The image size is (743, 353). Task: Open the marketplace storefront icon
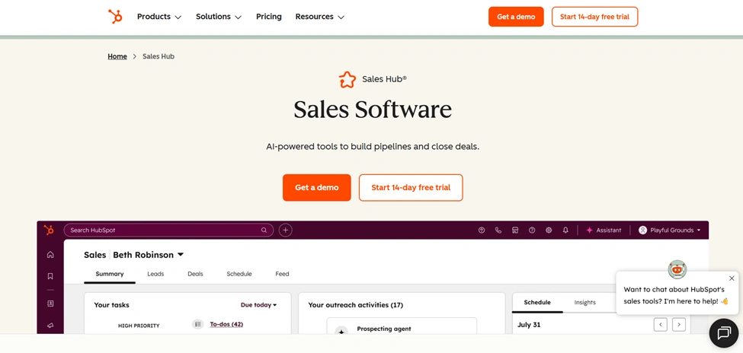pos(515,230)
